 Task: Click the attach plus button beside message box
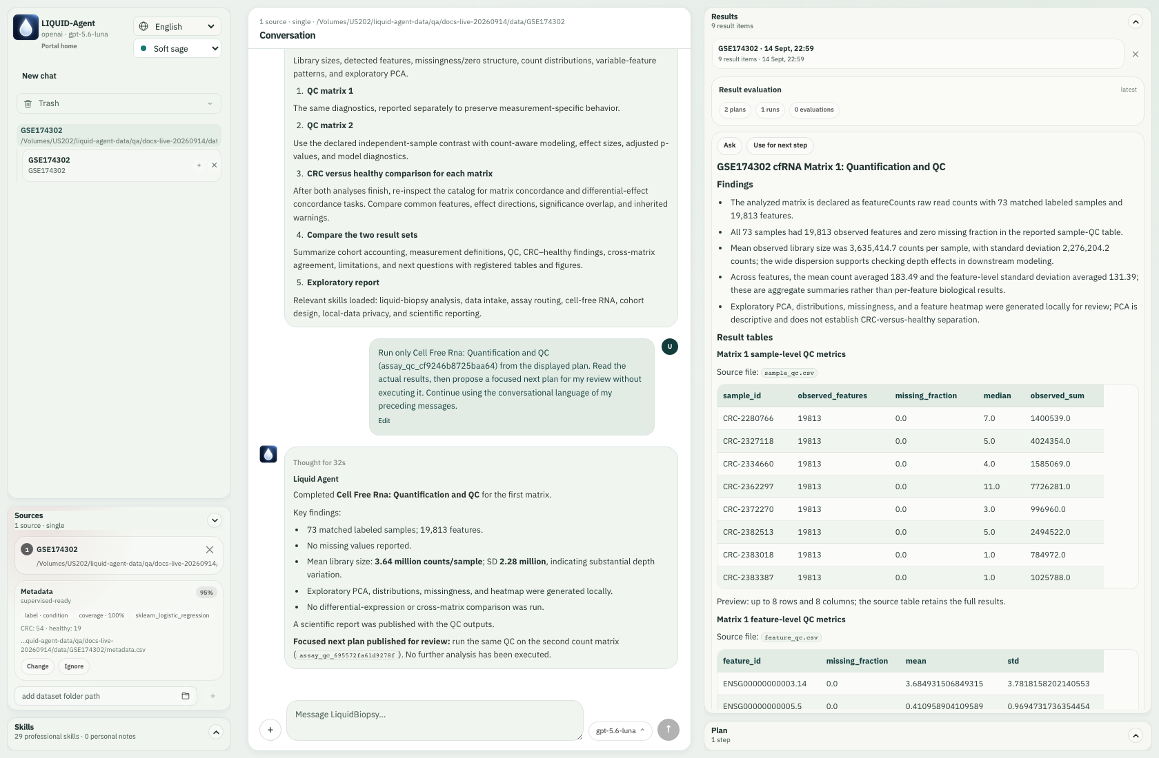[x=270, y=730]
